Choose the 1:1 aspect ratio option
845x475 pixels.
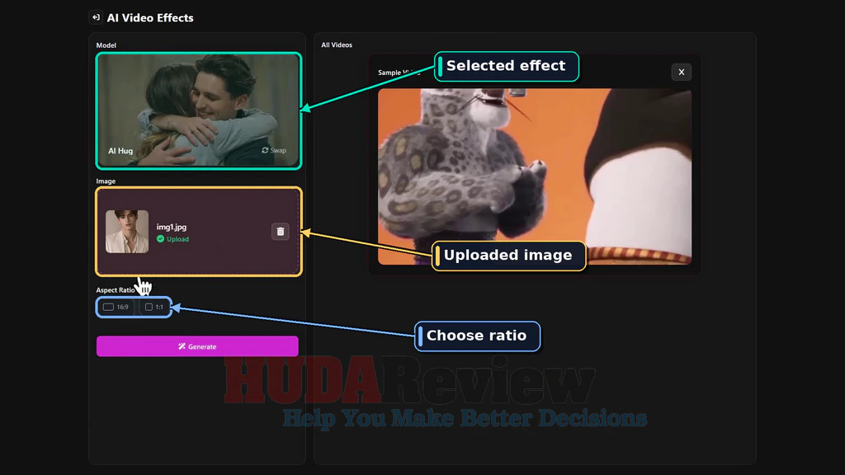pyautogui.click(x=154, y=307)
